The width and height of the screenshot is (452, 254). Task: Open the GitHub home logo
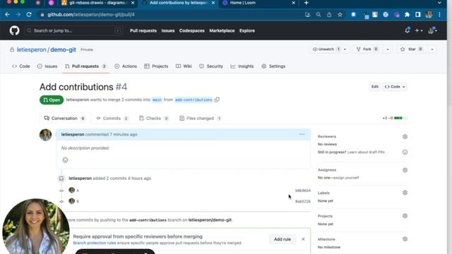(14, 30)
